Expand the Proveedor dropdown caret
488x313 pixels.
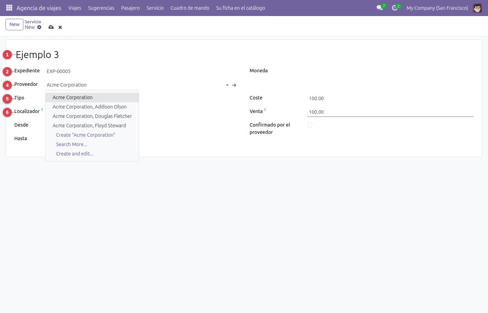pyautogui.click(x=227, y=85)
